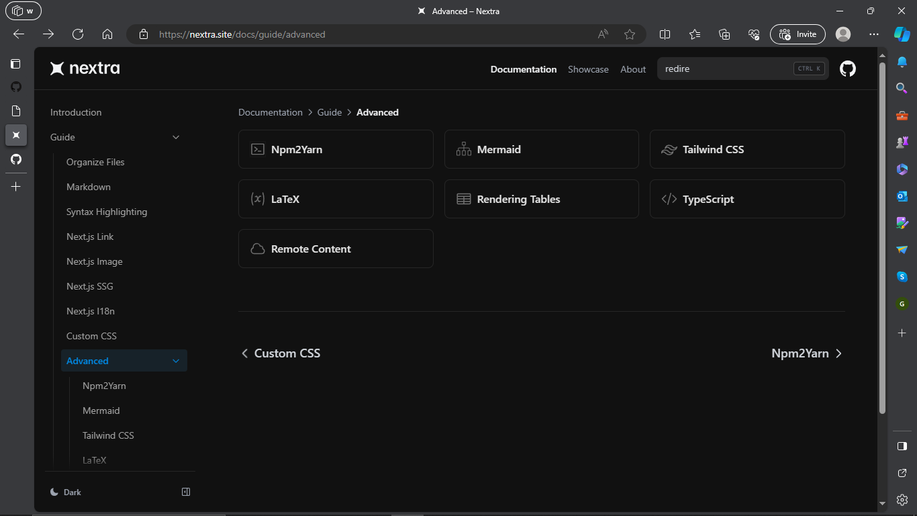Open the Nextra GitHub repository icon
Image resolution: width=917 pixels, height=516 pixels.
[847, 69]
